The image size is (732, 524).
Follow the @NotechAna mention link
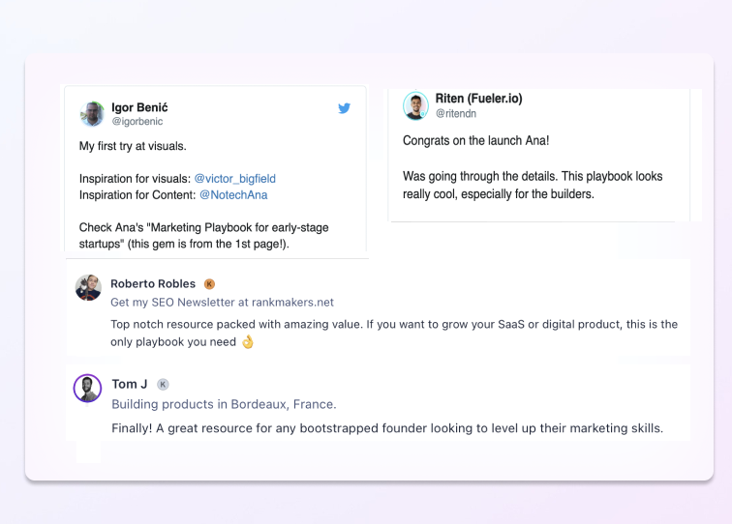point(233,194)
